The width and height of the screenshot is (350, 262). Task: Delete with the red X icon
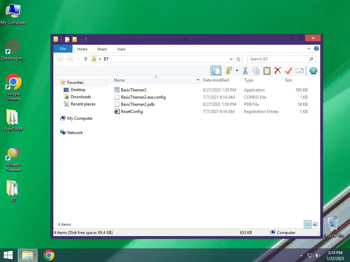pos(278,71)
